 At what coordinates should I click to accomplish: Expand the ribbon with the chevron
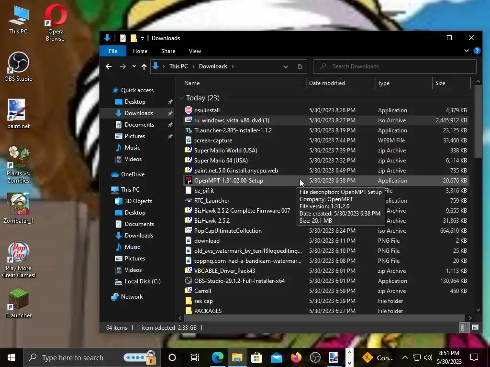(x=466, y=51)
